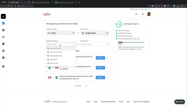This screenshot has height=106, width=187.
Task: Open the Select an Action dropdown
Action: [x=95, y=44]
